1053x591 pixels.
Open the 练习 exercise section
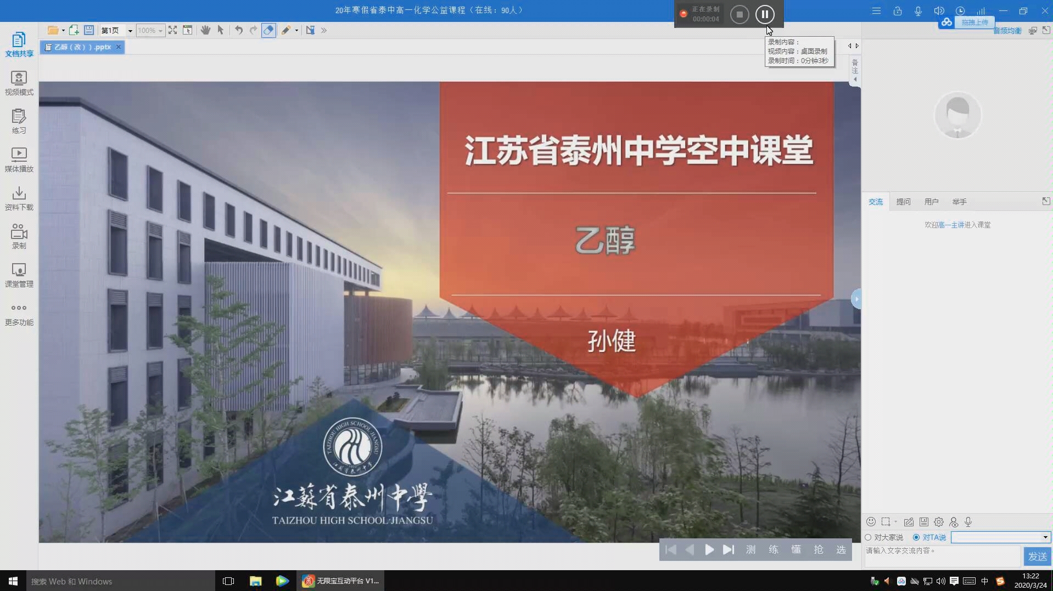point(19,122)
